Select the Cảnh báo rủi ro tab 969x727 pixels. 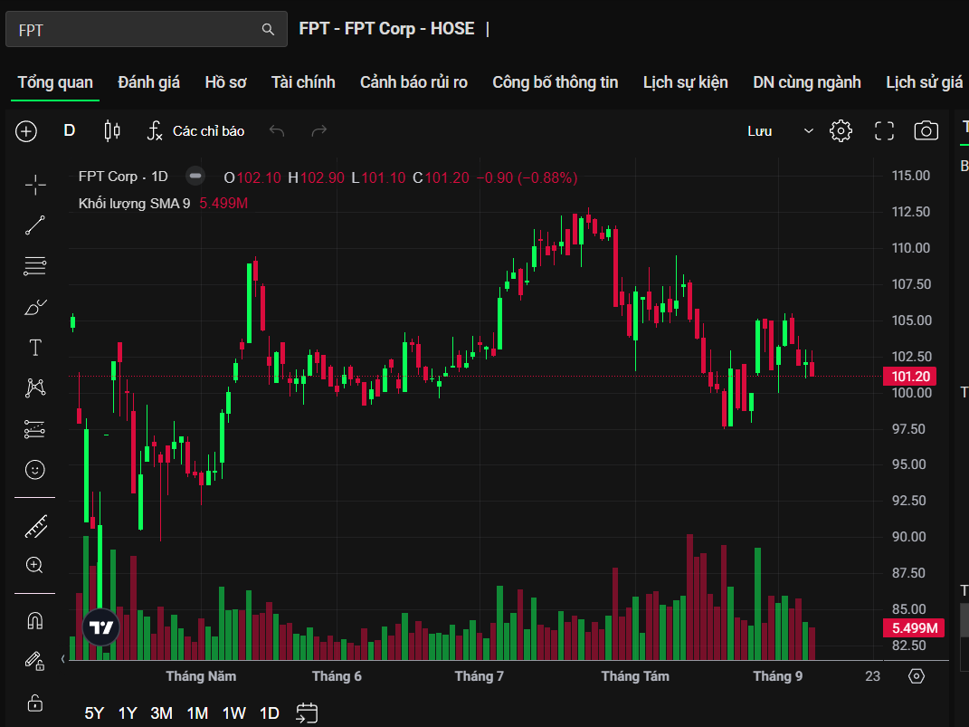414,82
